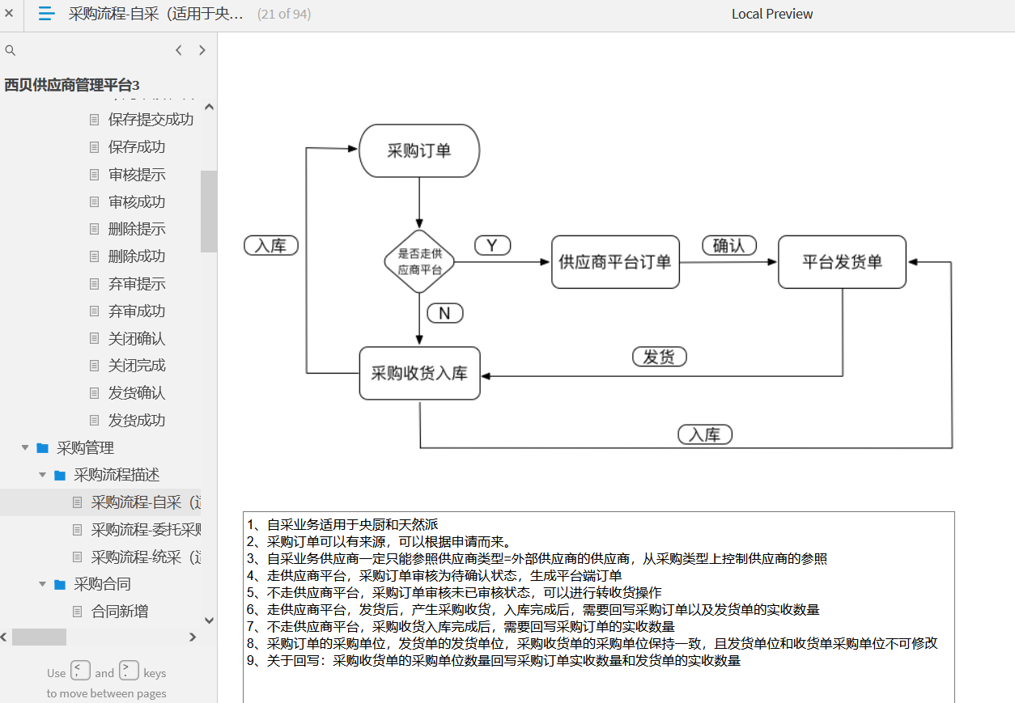1015x703 pixels.
Task: Click note line 9 starting with 关于回写
Action: tap(494, 661)
